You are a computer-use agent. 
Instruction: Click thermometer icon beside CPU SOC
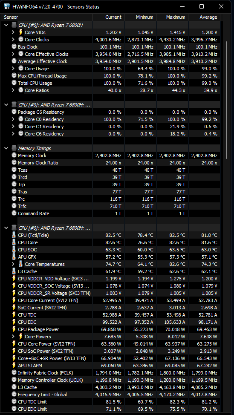point(14,250)
